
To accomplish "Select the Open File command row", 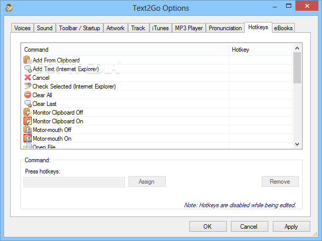I will tap(157, 146).
